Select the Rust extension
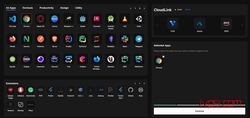 [x=141, y=90]
